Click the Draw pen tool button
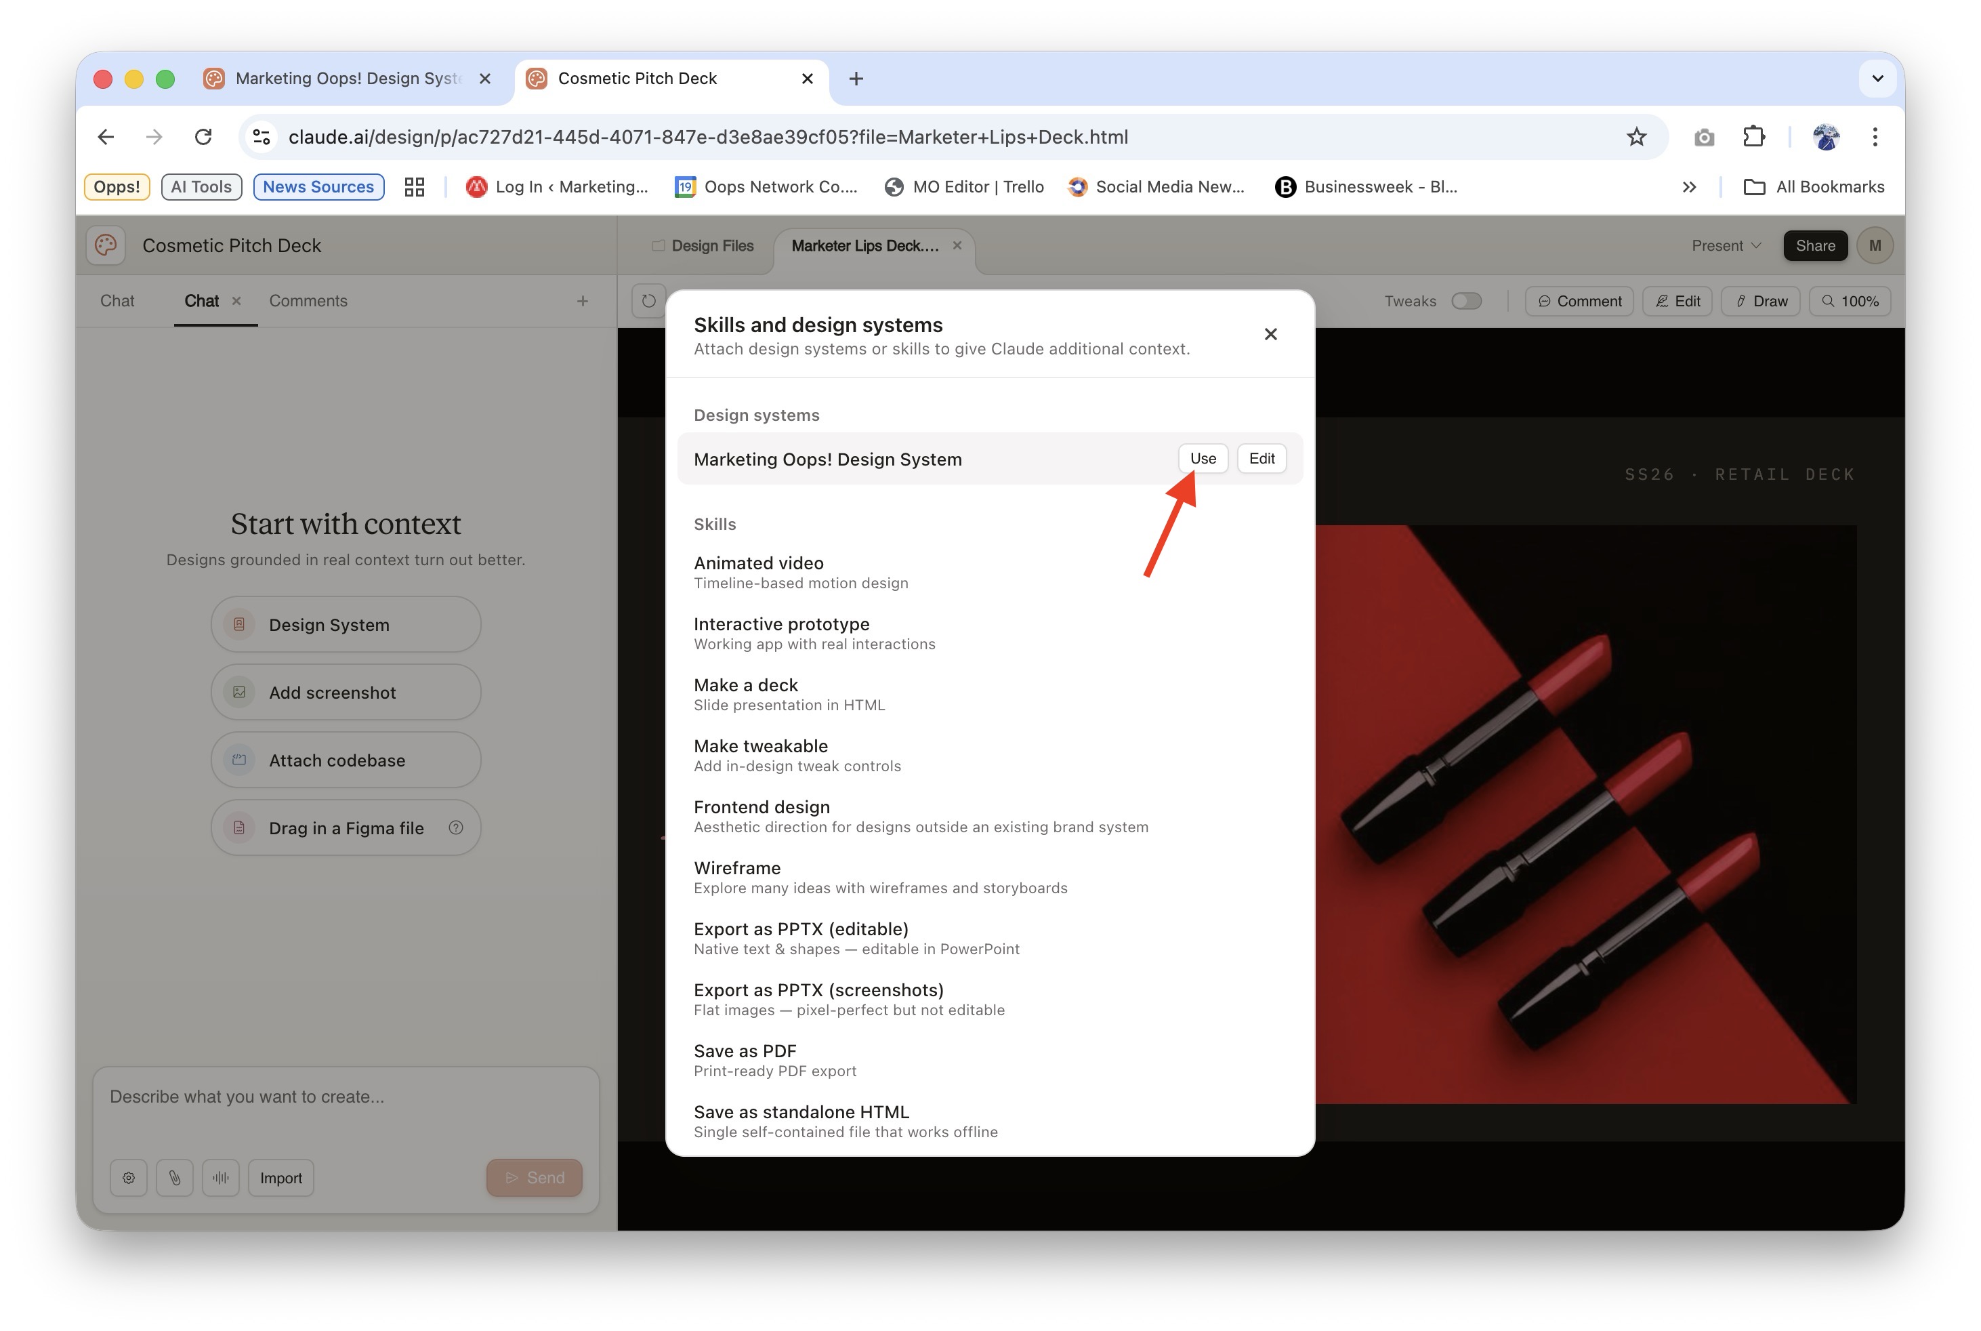The height and width of the screenshot is (1331, 1981). click(x=1760, y=302)
